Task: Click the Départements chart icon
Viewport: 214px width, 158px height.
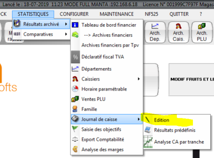Action: point(75,69)
